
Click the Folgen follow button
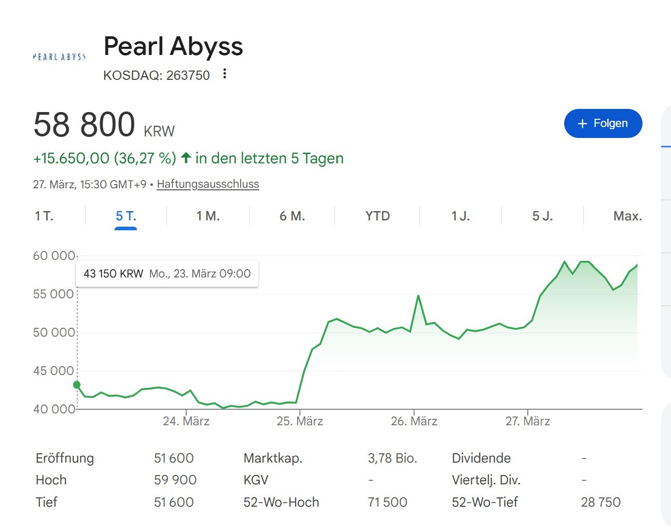(x=603, y=123)
